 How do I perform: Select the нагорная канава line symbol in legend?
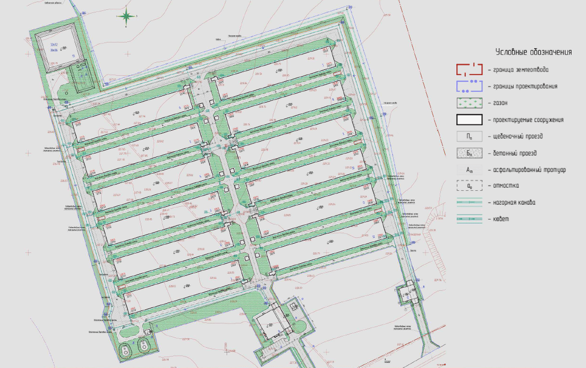click(x=469, y=202)
